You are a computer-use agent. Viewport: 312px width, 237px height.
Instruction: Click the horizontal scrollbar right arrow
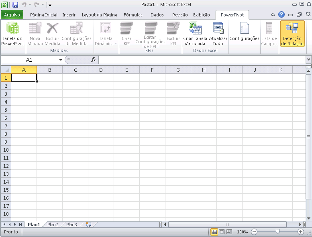[x=300, y=225]
